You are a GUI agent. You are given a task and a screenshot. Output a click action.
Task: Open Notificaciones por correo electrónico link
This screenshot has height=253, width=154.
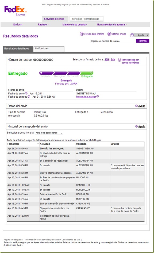pyautogui.click(x=130, y=61)
